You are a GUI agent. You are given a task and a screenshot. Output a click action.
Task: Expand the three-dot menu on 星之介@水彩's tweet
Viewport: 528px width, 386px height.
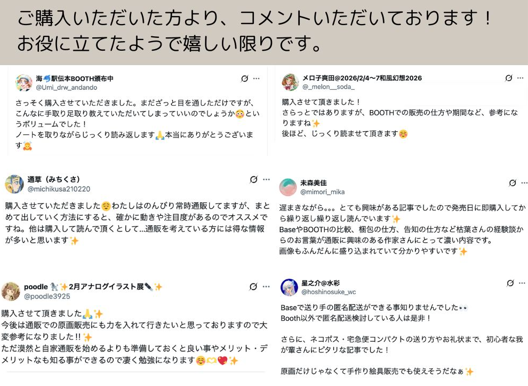(x=522, y=283)
